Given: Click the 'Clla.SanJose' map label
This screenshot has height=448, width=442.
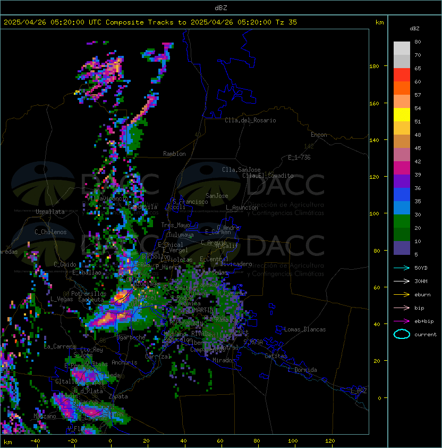Looking at the screenshot, I should pos(241,170).
